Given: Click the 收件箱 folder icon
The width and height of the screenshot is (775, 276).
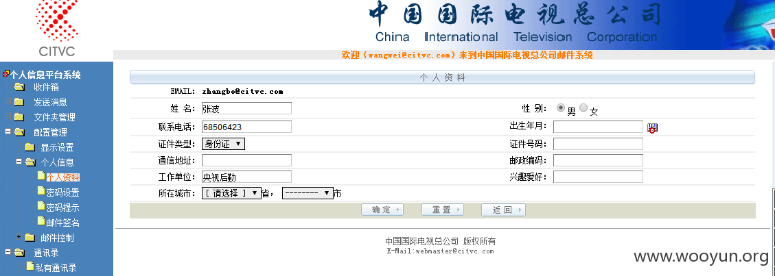Looking at the screenshot, I should pos(19,87).
